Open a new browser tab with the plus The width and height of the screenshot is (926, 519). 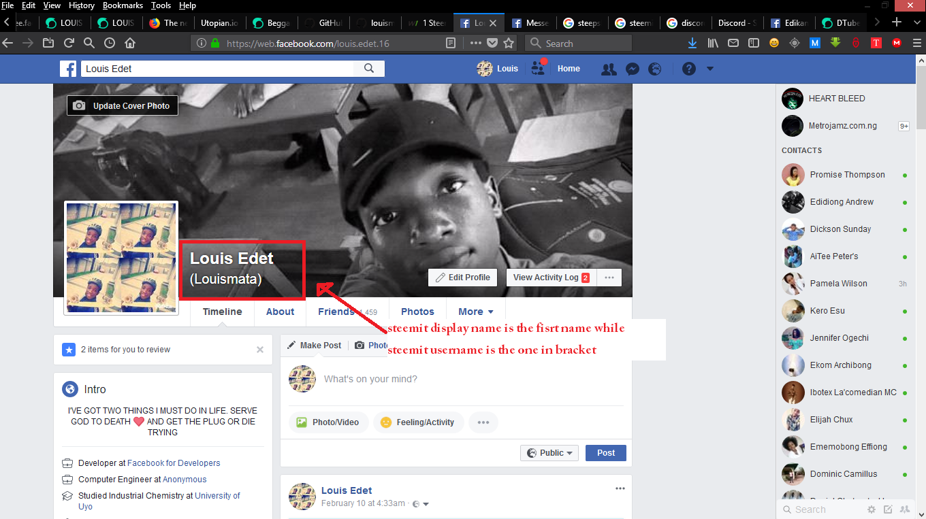click(x=897, y=22)
